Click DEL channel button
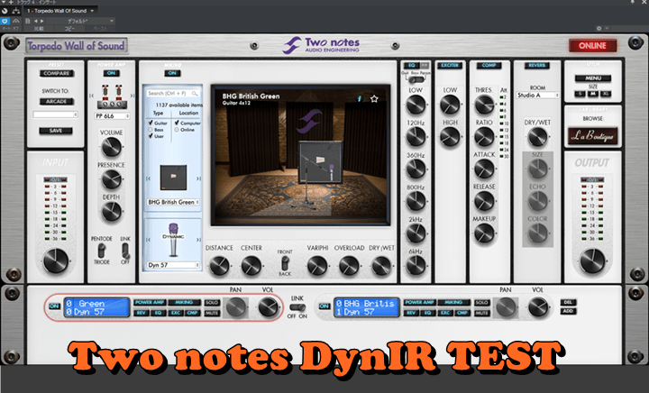 (568, 302)
